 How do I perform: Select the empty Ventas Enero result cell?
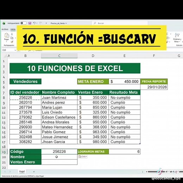click(x=59, y=162)
